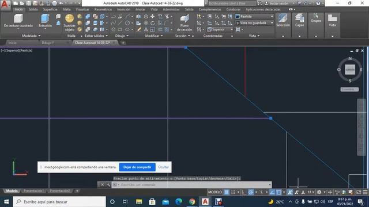Select the Rectangle drawing tool

pos(120,29)
